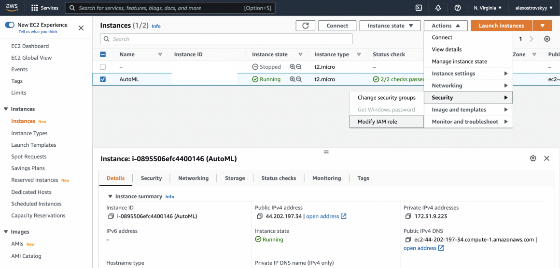Zoom in on the AutoML running state
This screenshot has height=268, width=560.
click(x=293, y=79)
